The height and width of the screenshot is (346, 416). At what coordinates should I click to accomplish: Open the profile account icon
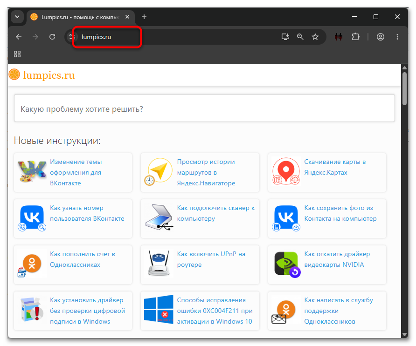tap(381, 37)
